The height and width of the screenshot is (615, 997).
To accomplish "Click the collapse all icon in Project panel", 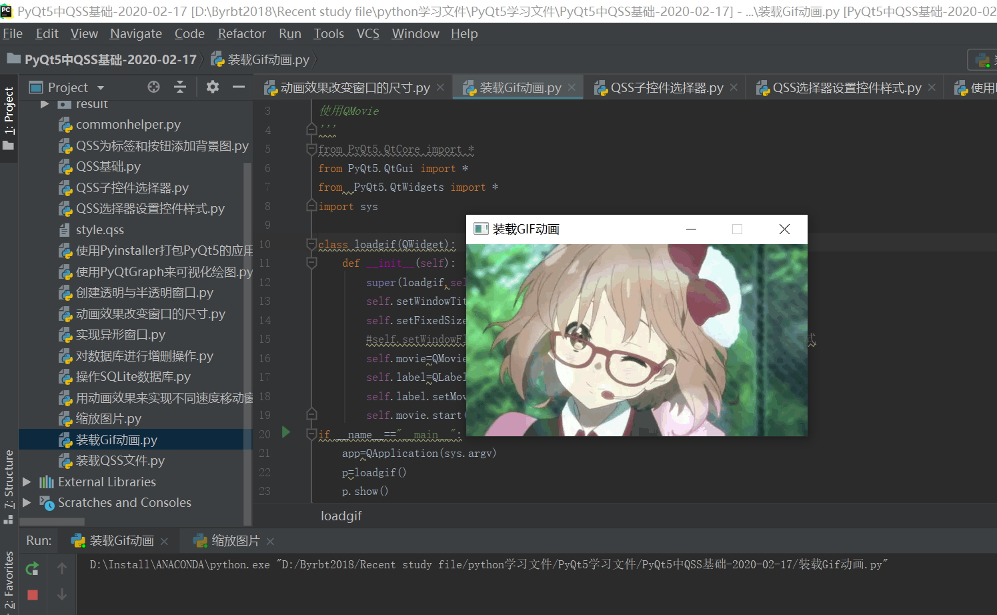I will [x=180, y=87].
